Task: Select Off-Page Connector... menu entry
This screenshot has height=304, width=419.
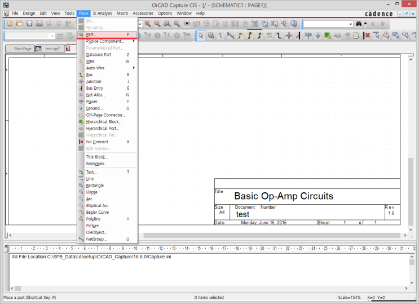Action: click(107, 115)
